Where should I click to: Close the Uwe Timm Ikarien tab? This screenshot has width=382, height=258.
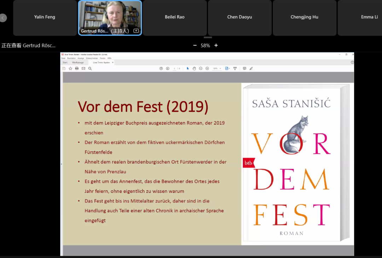click(x=113, y=63)
